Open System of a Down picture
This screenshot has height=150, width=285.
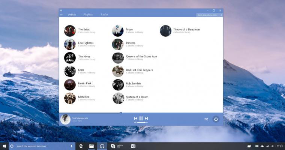[x=118, y=98]
